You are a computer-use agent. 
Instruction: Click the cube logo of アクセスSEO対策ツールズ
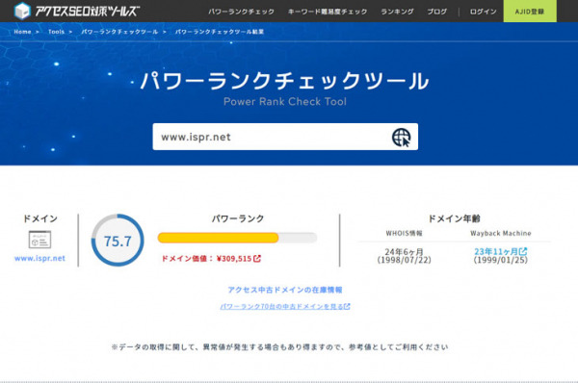pyautogui.click(x=22, y=11)
